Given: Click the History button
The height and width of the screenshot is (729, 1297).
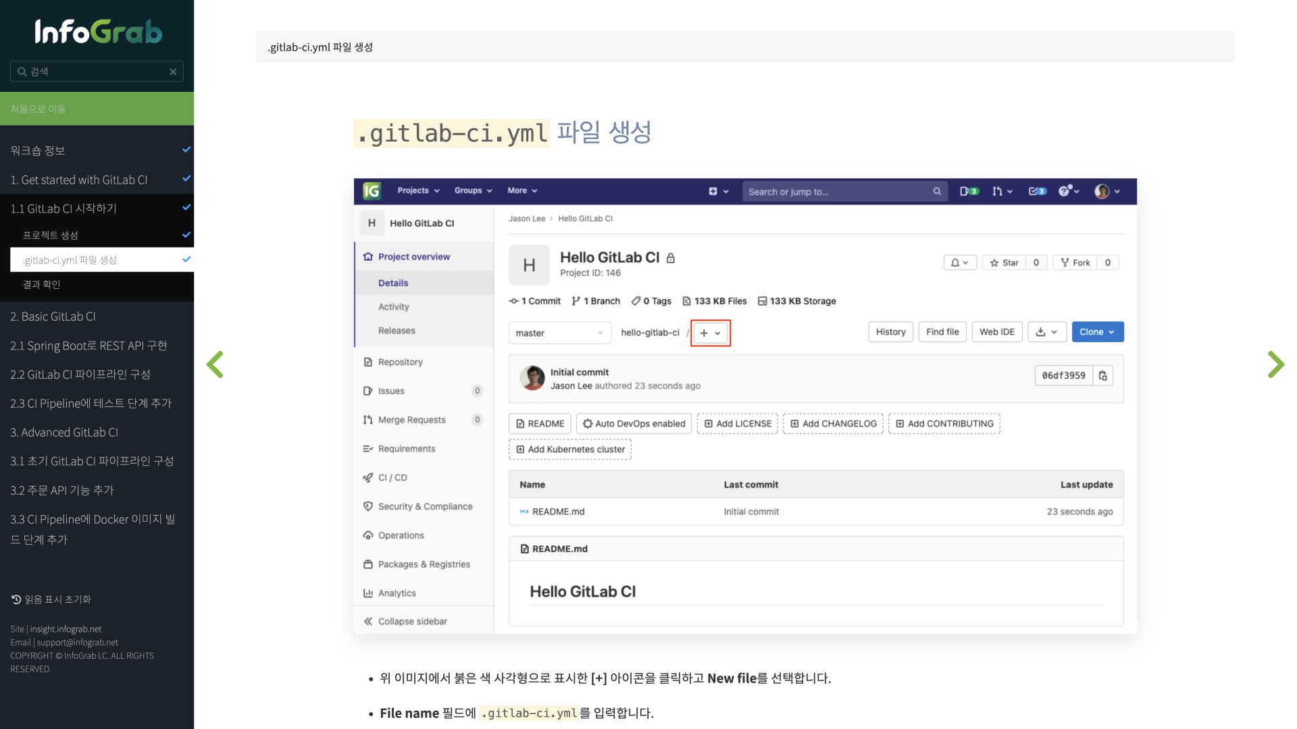Looking at the screenshot, I should pos(890,332).
